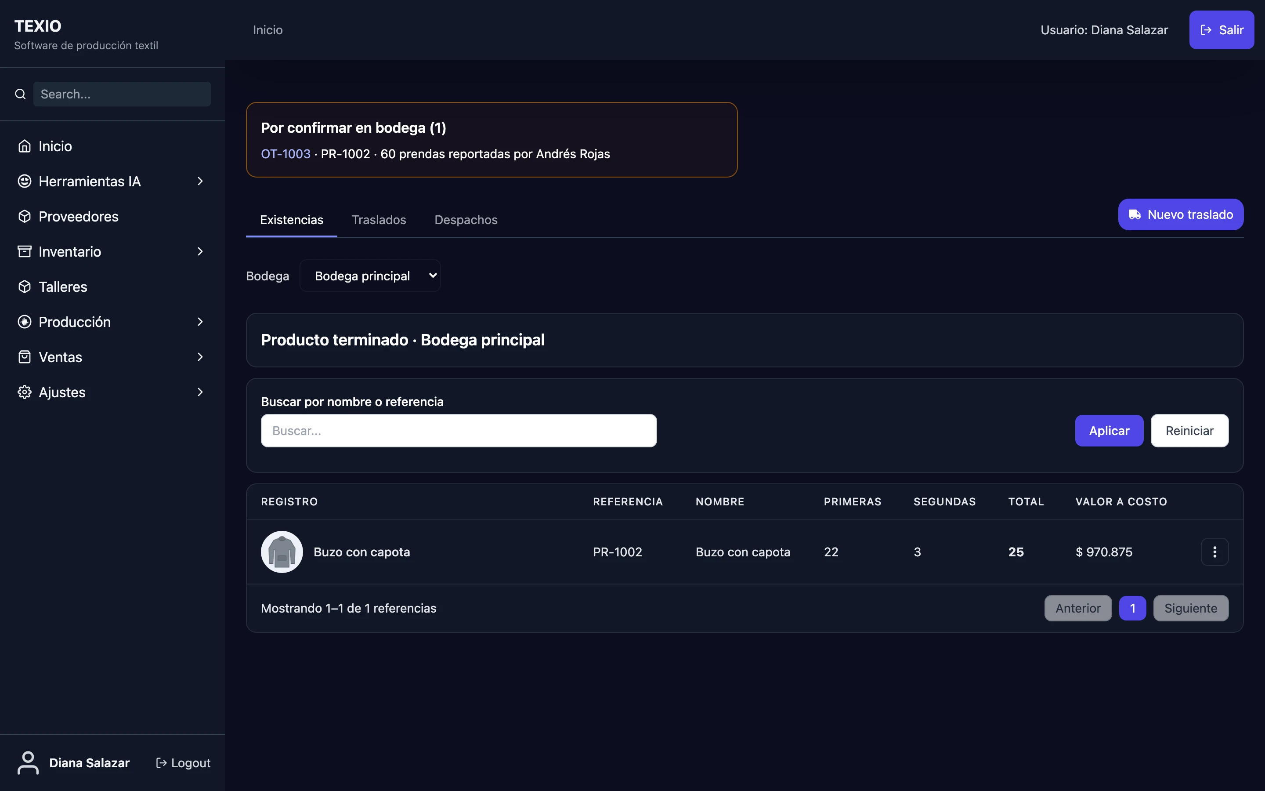The height and width of the screenshot is (791, 1265).
Task: Click the Talleres box icon
Action: coord(25,287)
